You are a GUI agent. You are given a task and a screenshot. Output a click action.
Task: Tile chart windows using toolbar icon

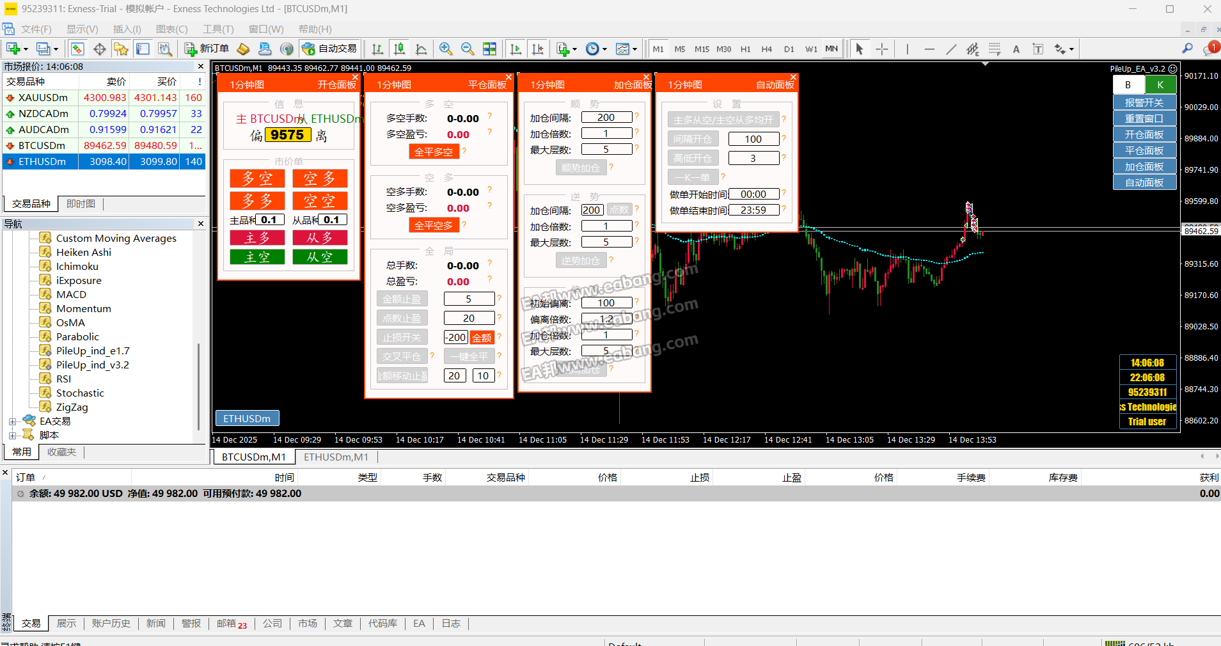coord(489,49)
